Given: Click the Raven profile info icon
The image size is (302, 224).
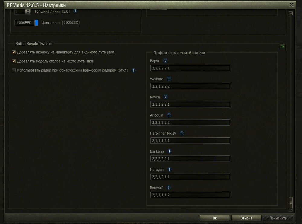Looking at the screenshot, I should click(x=166, y=97).
